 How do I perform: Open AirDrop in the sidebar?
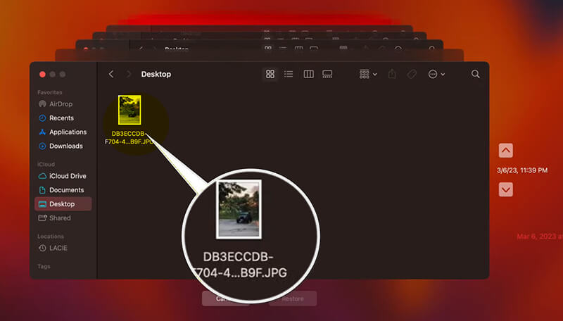point(56,103)
